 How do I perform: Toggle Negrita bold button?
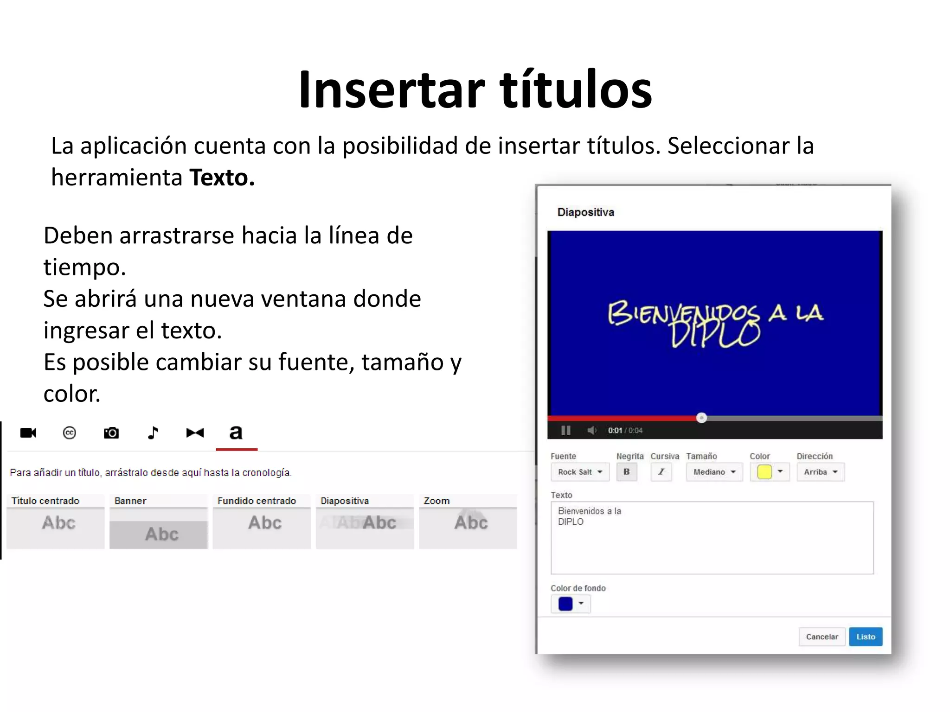tap(626, 472)
